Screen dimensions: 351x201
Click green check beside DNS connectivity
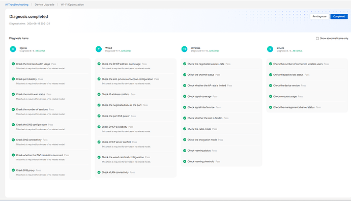(x=13, y=139)
